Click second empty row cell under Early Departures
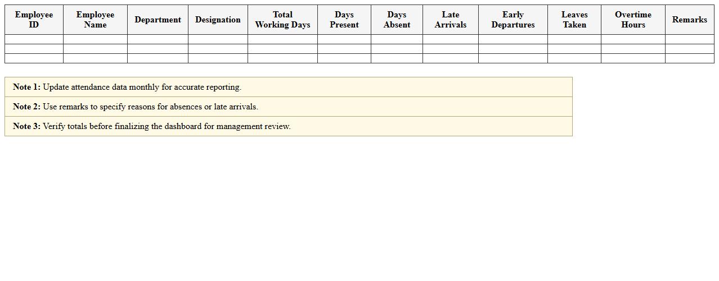 coord(513,49)
